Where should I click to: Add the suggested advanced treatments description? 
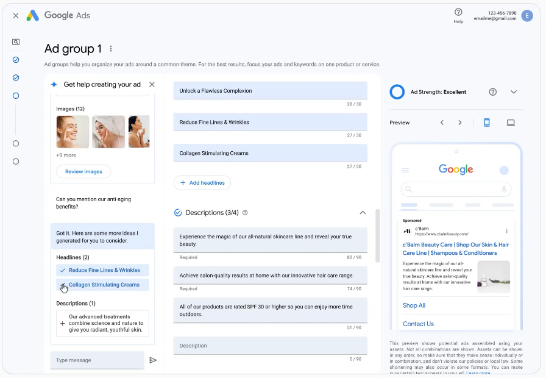point(102,324)
